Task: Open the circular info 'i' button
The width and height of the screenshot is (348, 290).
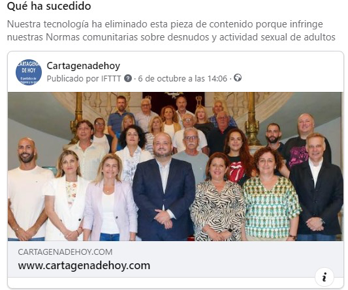Action: [324, 277]
